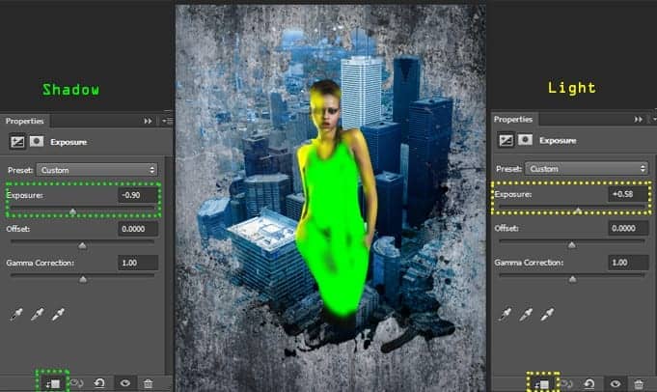Toggle layer visibility eye in Shadow panel

[124, 383]
